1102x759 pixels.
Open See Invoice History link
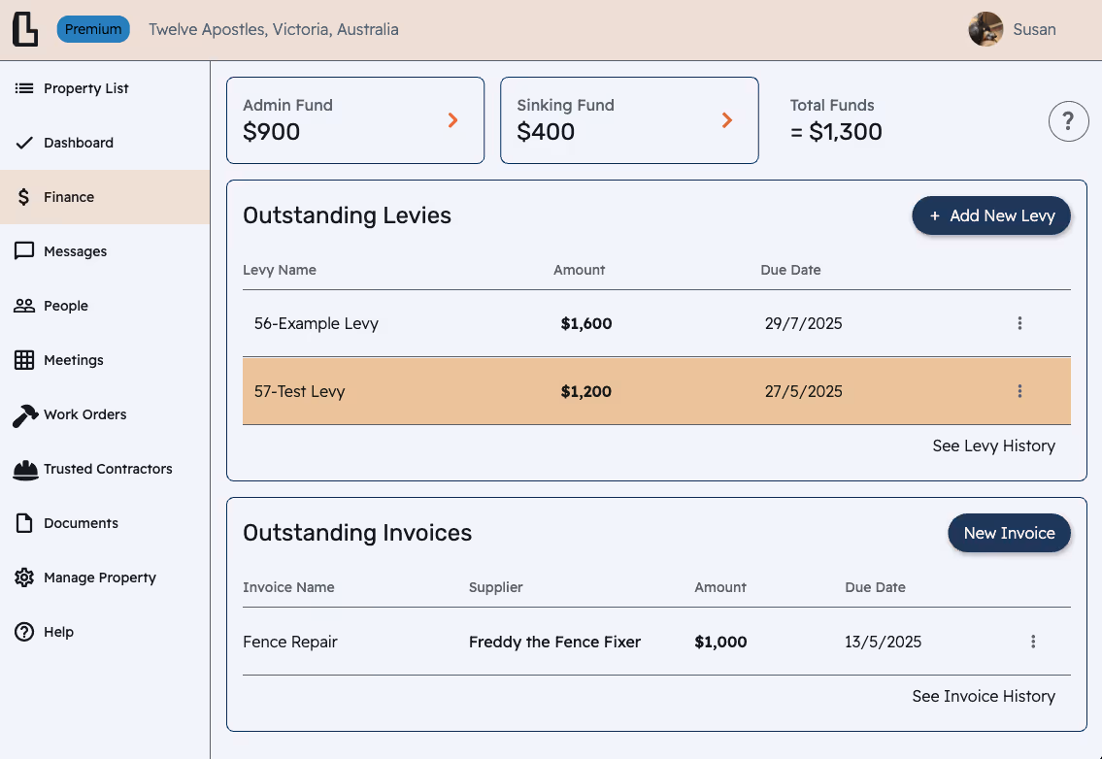coord(984,697)
